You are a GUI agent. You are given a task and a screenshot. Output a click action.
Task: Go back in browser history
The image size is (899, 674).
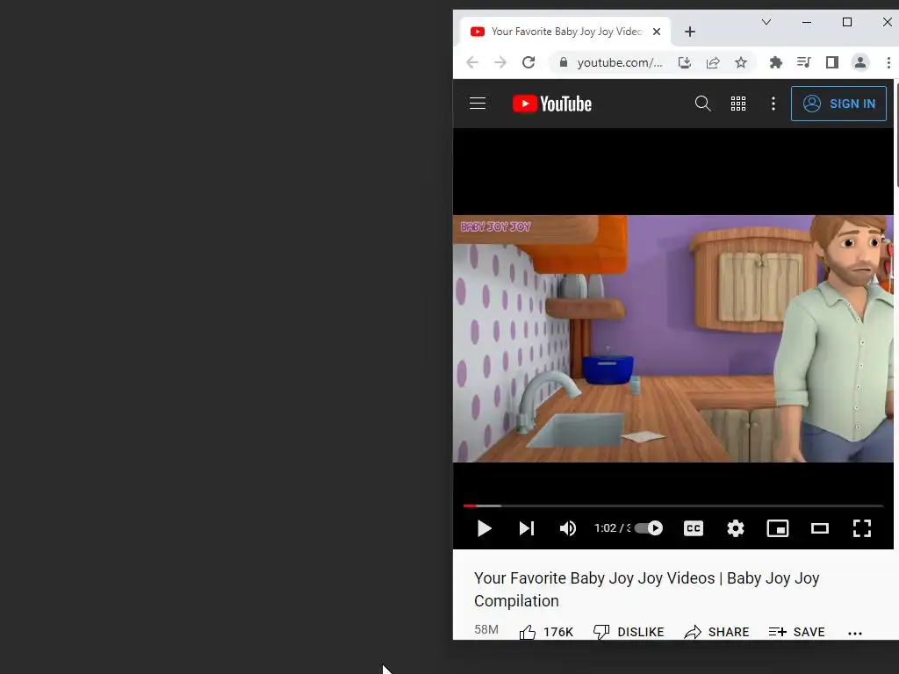coord(472,62)
